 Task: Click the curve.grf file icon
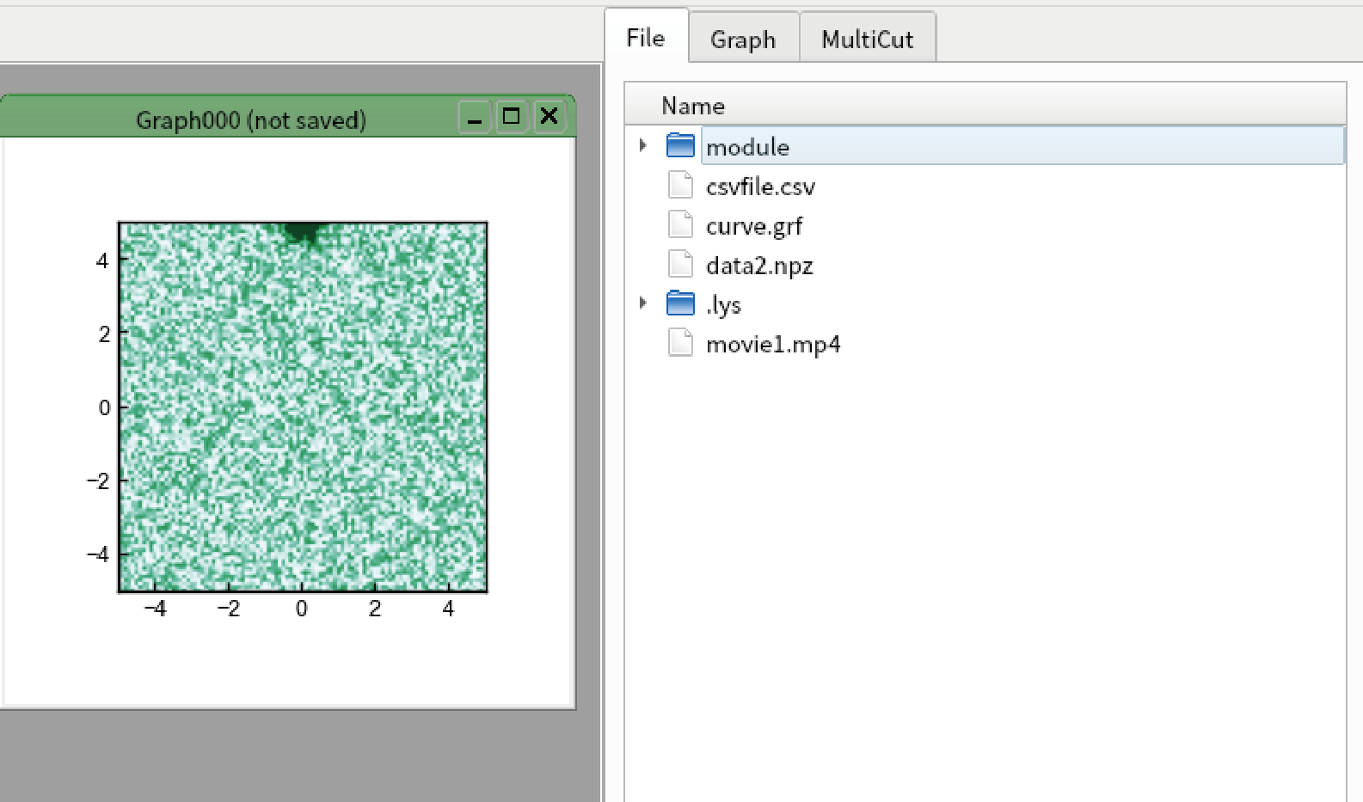680,224
